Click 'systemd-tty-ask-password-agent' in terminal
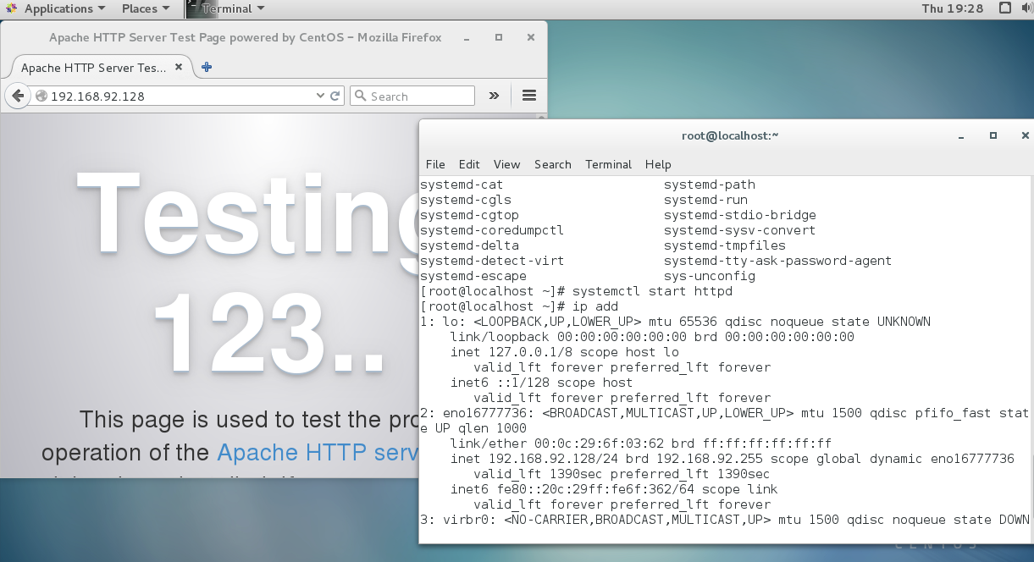 777,261
